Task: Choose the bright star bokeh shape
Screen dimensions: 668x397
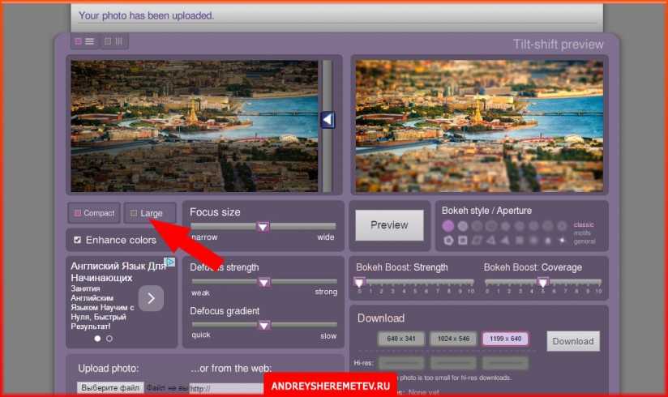Action: [x=563, y=241]
